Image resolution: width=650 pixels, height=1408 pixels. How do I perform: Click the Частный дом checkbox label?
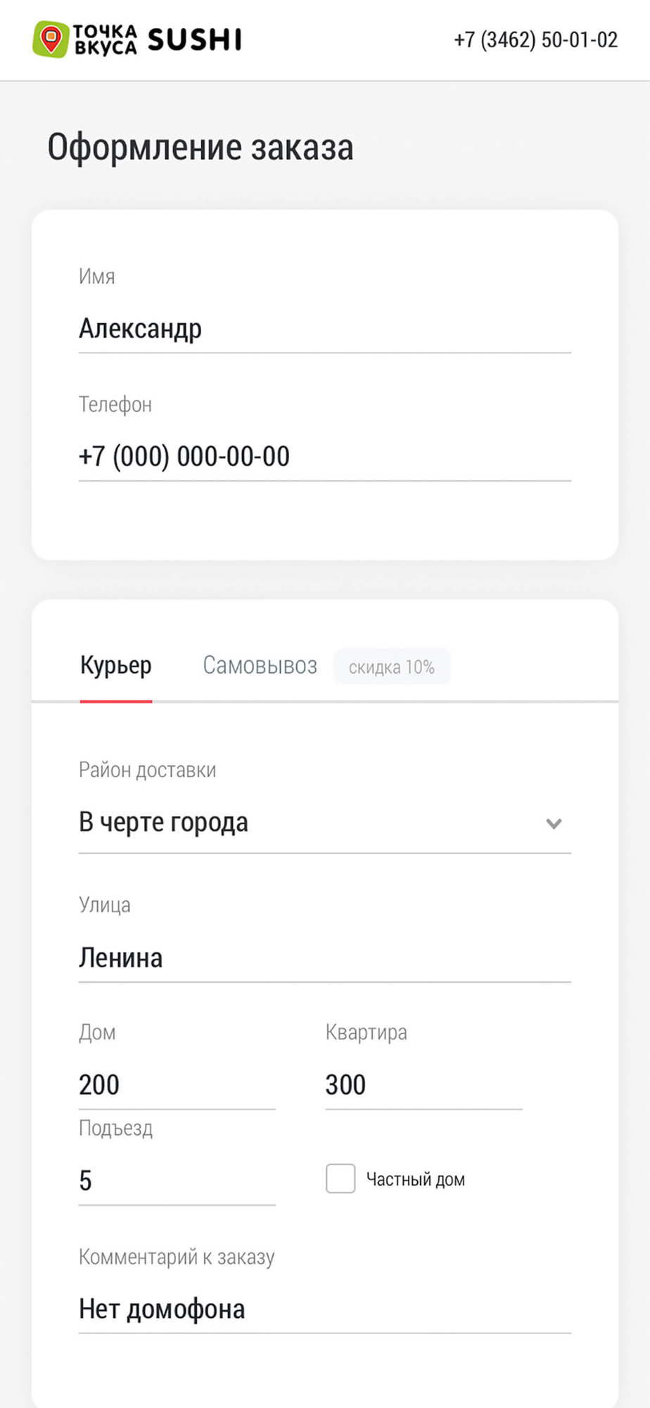click(x=415, y=1179)
